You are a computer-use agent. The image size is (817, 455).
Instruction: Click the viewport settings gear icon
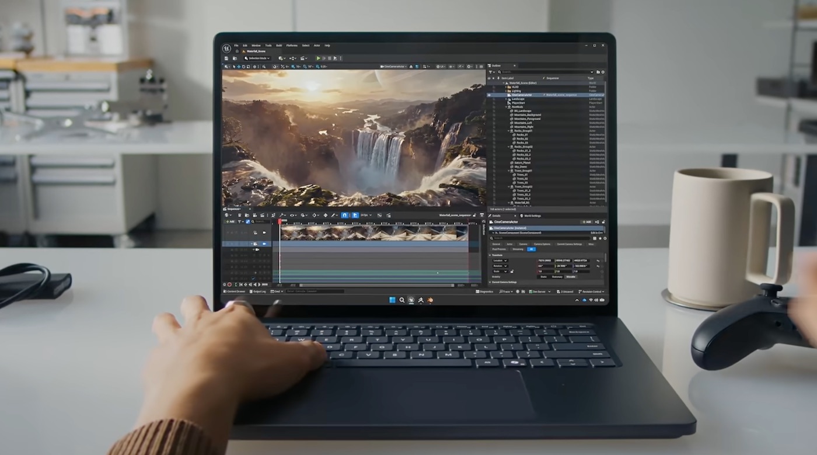click(469, 67)
